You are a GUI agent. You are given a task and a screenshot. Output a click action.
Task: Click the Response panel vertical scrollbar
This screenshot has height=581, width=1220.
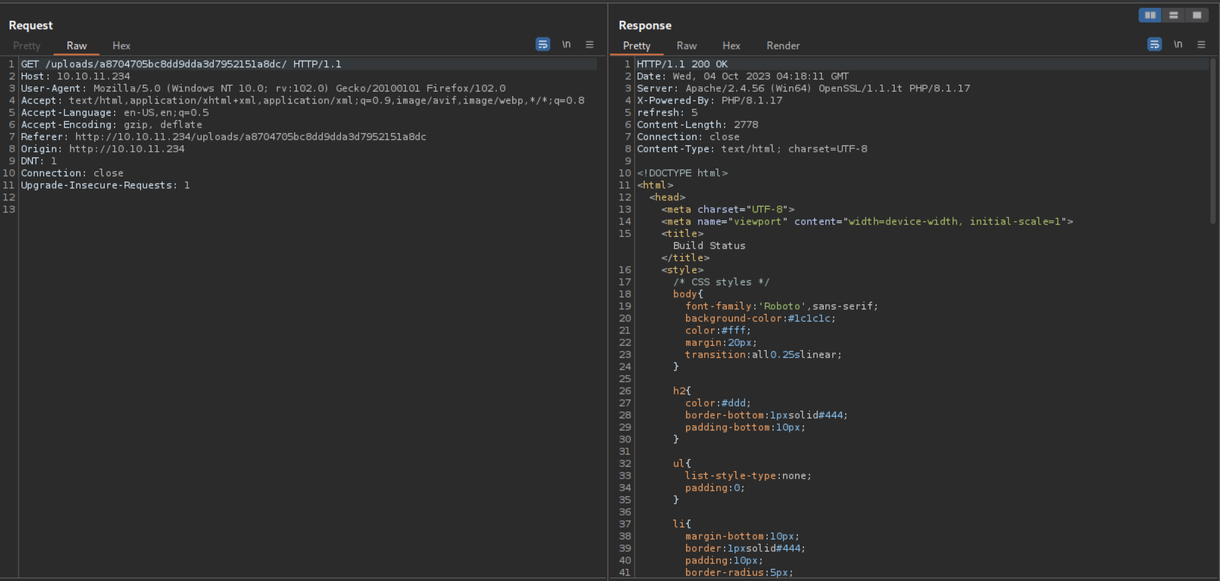[1213, 140]
